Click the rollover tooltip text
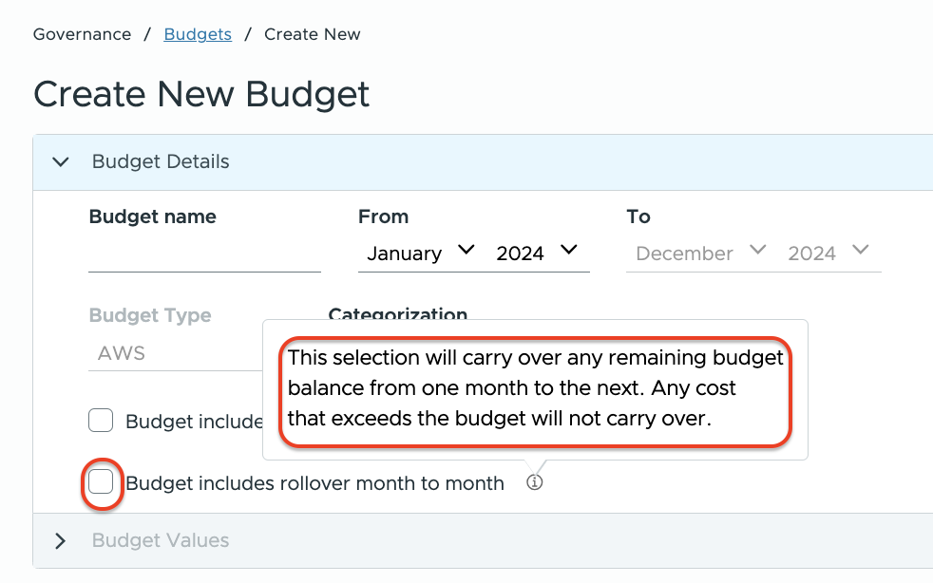933x583 pixels. tap(535, 388)
